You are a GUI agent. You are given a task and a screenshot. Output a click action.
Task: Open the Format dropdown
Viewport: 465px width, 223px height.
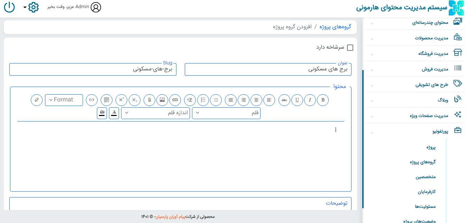click(64, 100)
